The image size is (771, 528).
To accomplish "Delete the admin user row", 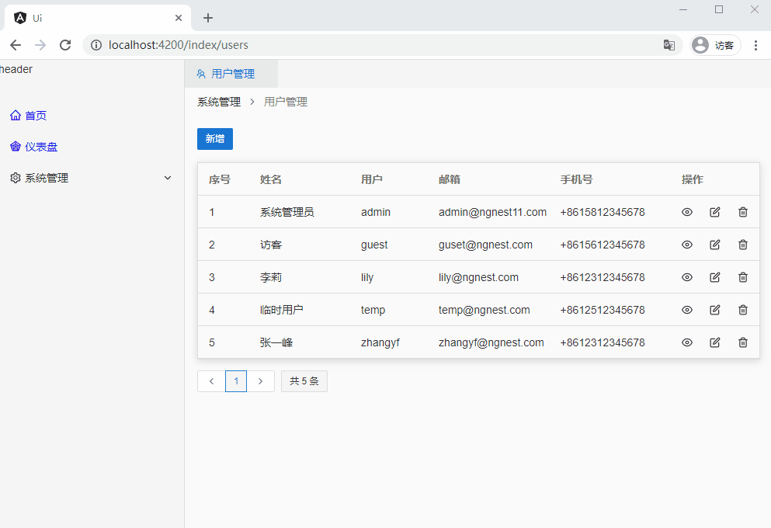I will tap(742, 212).
